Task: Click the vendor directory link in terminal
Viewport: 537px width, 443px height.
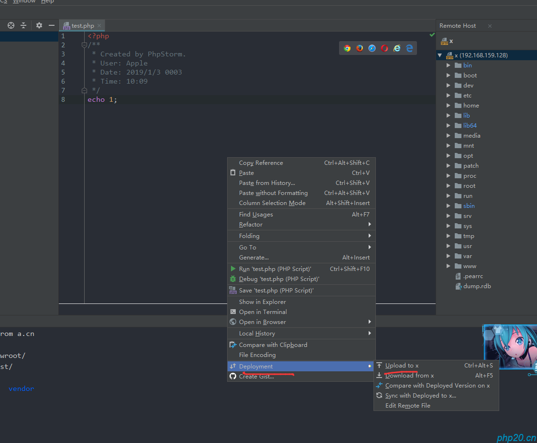Action: (x=21, y=389)
